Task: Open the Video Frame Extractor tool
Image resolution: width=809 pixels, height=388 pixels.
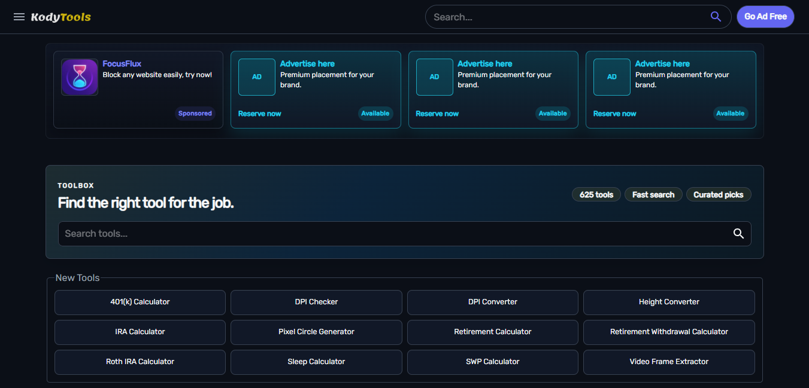Action: tap(669, 362)
